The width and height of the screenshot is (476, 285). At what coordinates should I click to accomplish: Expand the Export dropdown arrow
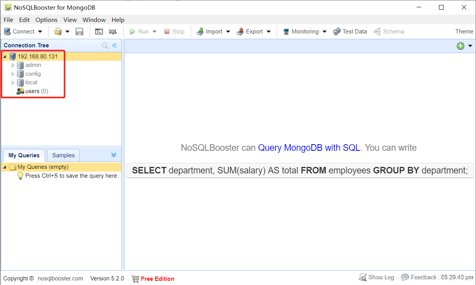click(x=269, y=32)
